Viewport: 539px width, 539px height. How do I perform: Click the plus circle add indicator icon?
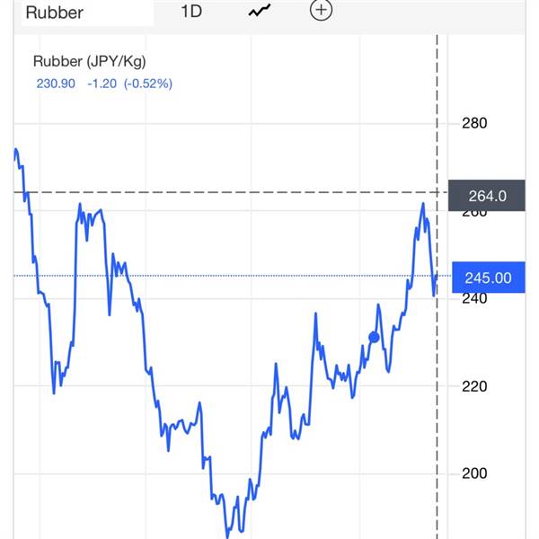(x=321, y=10)
